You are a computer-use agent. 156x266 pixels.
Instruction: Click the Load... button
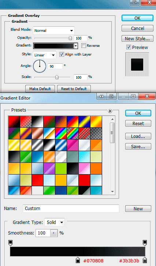point(138,136)
